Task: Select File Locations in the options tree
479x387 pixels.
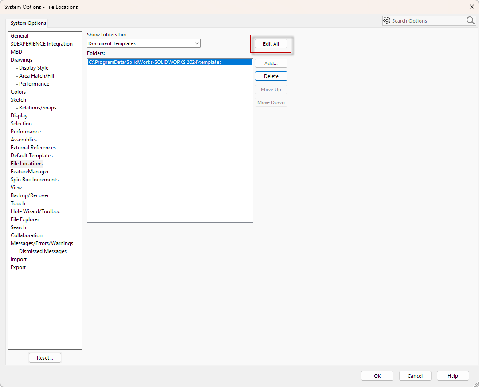Action: point(26,163)
